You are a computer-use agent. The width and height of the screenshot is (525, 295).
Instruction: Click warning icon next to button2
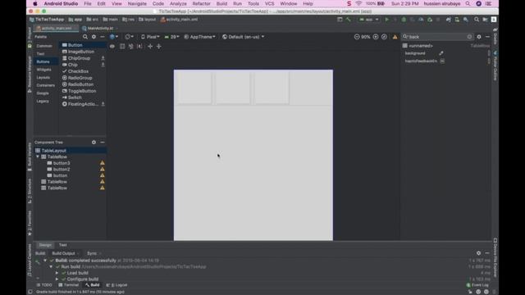tap(102, 170)
